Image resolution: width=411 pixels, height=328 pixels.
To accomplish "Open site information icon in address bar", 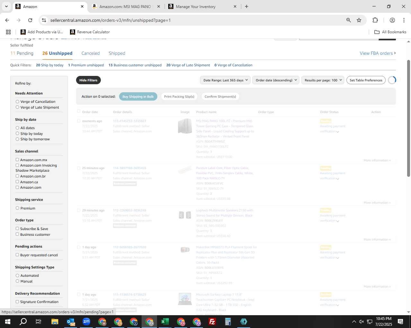I will pos(44,20).
